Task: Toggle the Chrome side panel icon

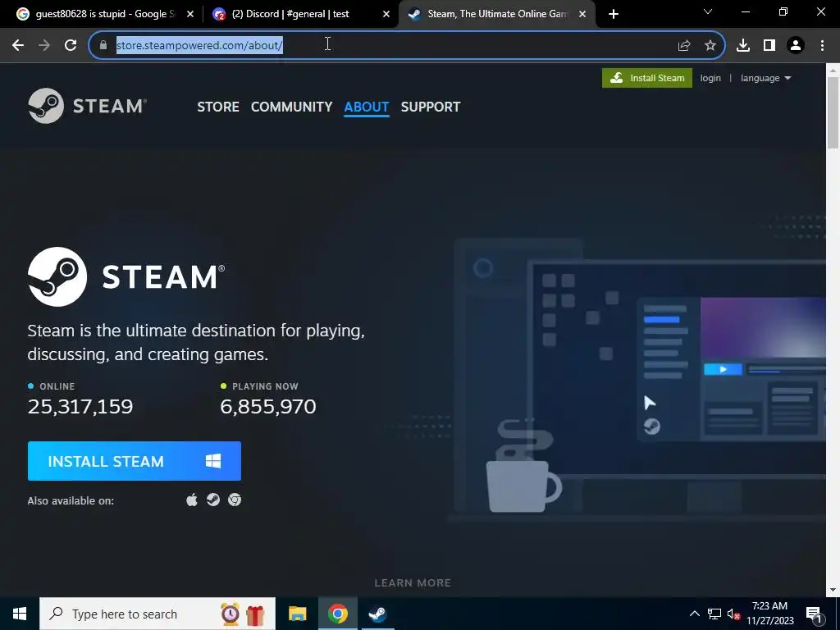Action: click(x=769, y=46)
